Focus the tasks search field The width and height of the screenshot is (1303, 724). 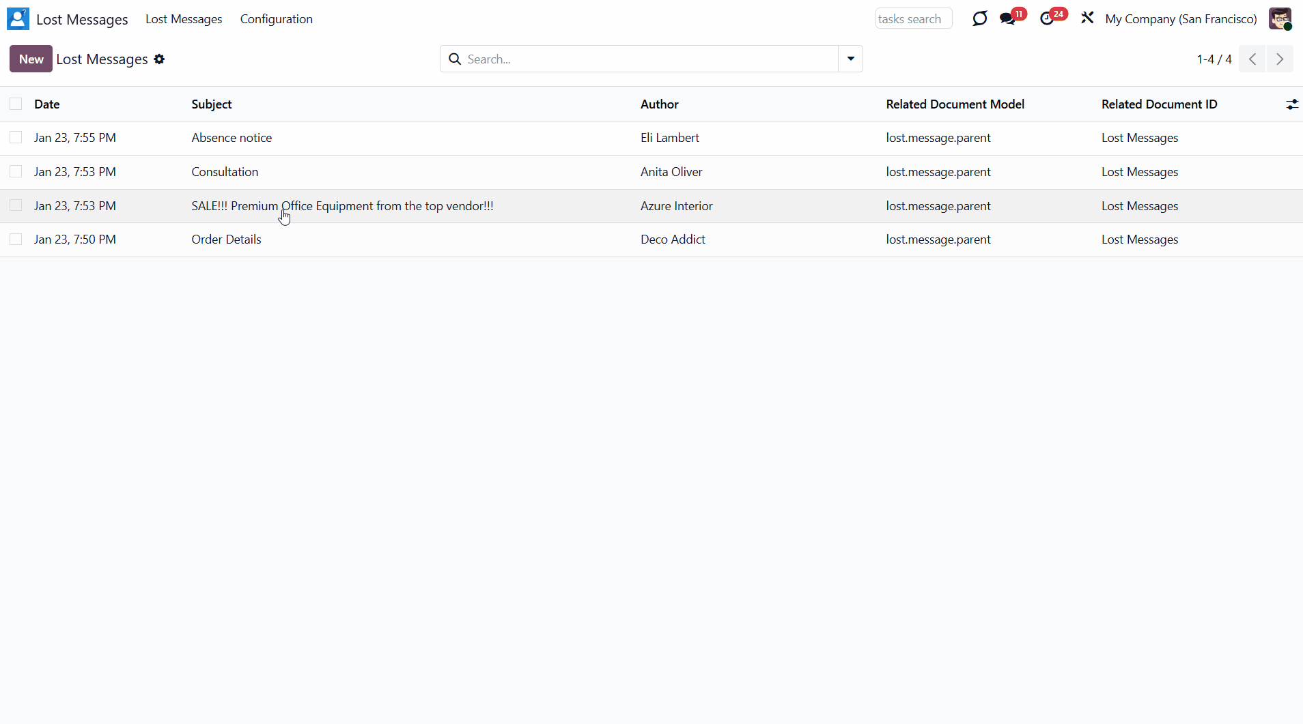(x=913, y=19)
